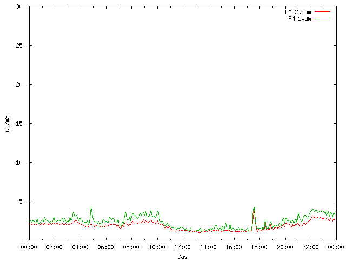Click the 02:00 time label
Viewport: 346px width, 260px height.
(x=54, y=247)
